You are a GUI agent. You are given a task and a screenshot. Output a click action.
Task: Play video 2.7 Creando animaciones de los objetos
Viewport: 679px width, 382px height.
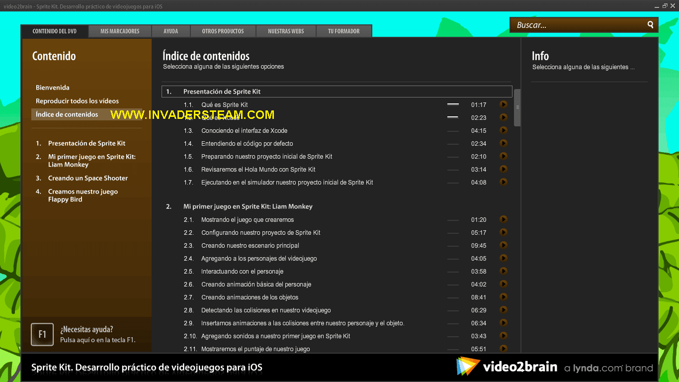(x=504, y=297)
